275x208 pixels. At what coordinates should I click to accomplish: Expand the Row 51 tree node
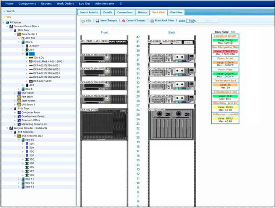pos(19,179)
